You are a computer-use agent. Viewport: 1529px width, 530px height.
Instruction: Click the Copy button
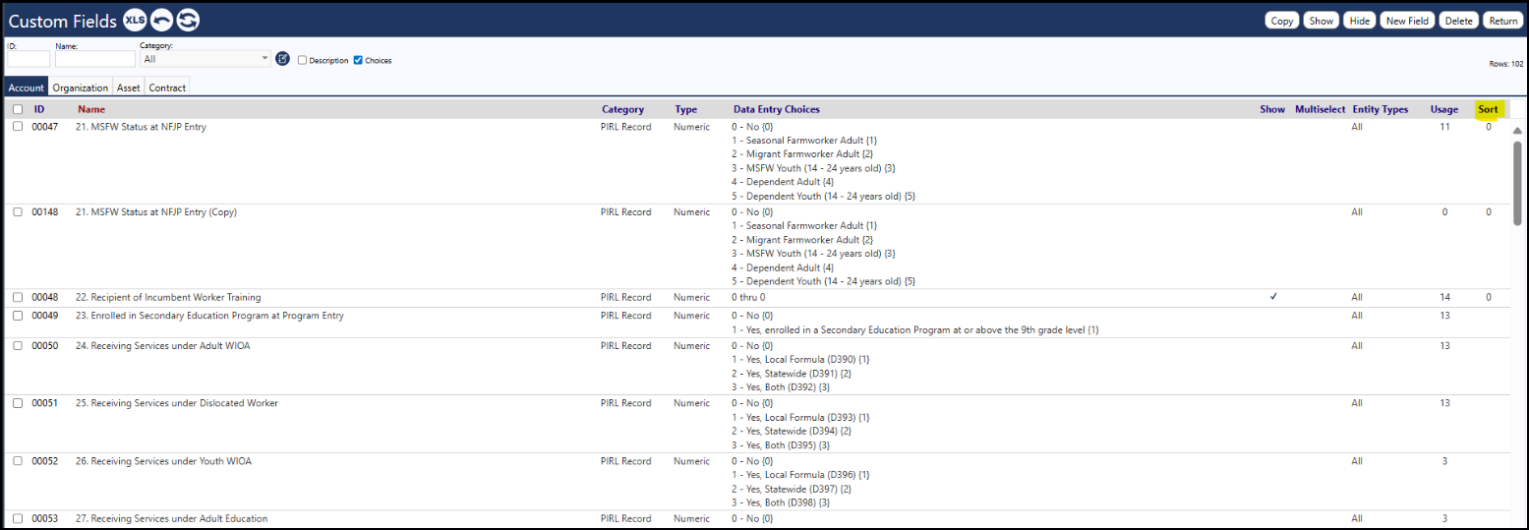[x=1282, y=21]
